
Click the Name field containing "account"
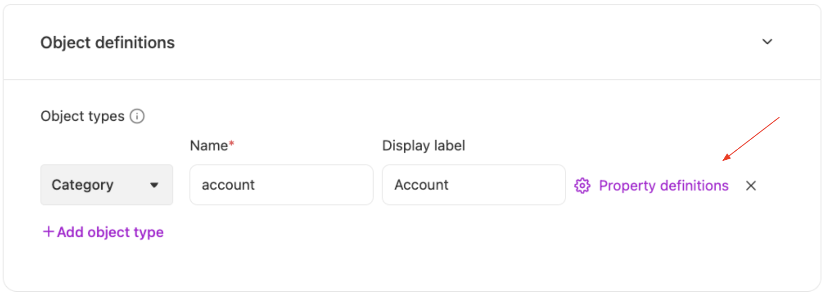coord(281,185)
